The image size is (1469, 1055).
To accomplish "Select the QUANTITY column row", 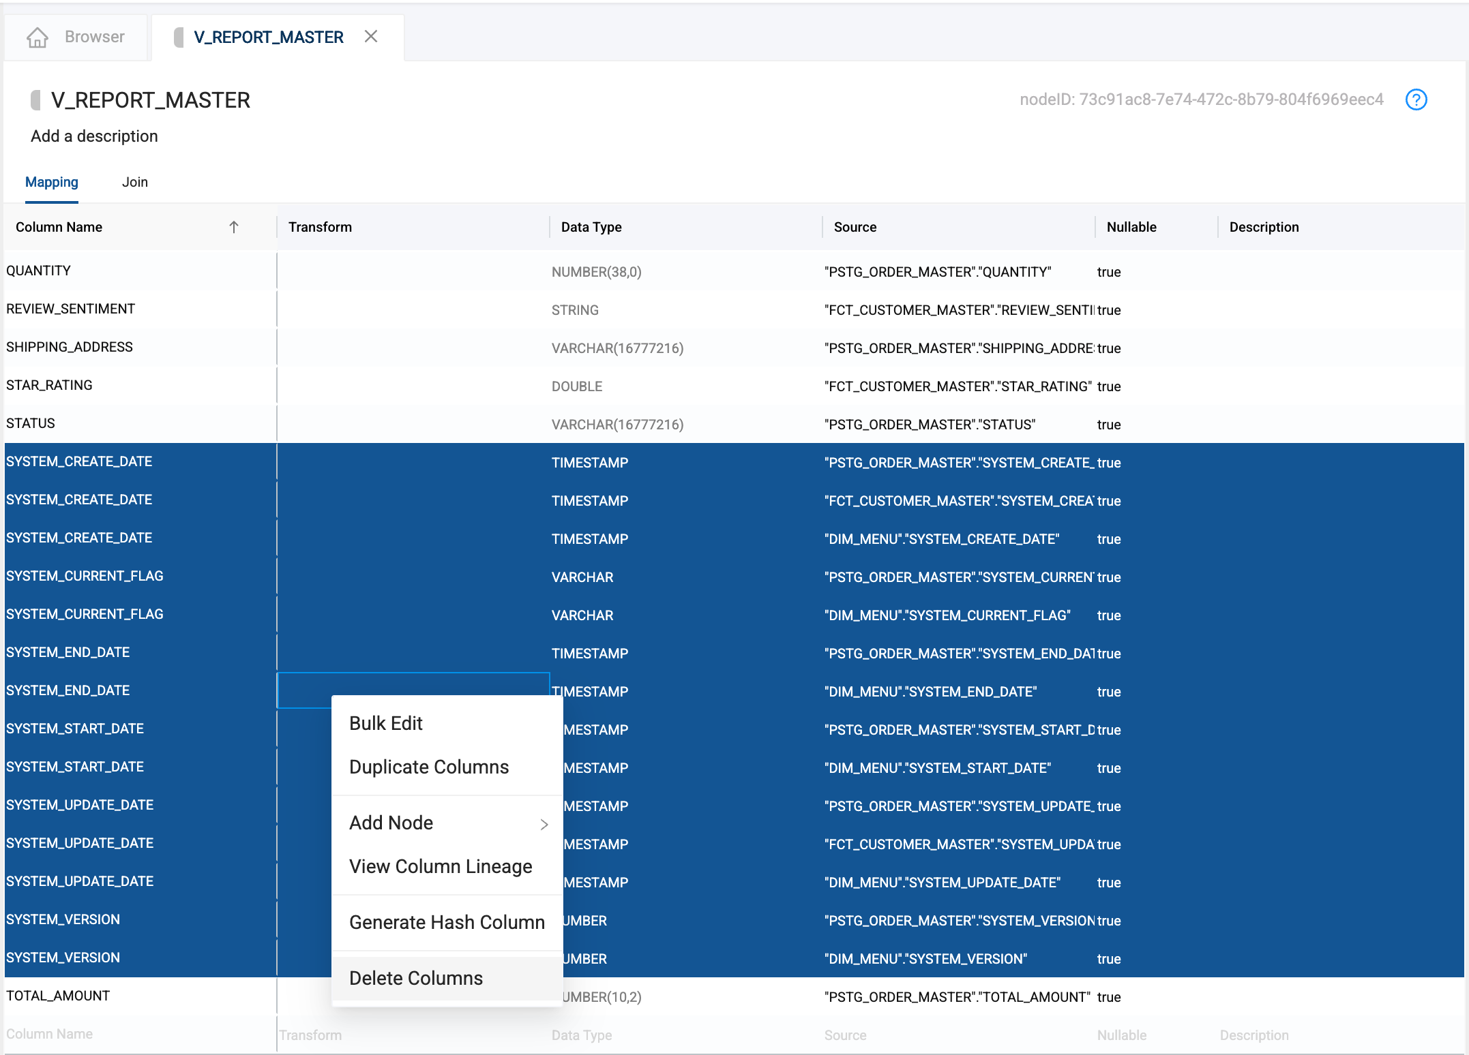I will pos(38,271).
